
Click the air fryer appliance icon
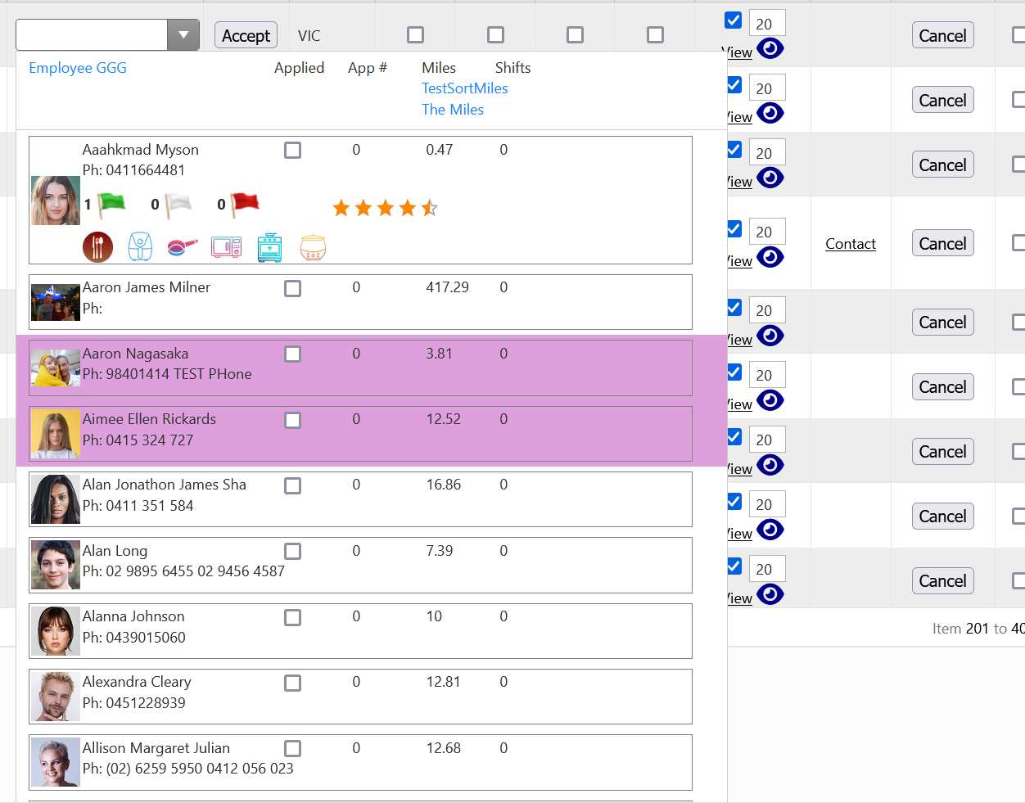tap(140, 246)
